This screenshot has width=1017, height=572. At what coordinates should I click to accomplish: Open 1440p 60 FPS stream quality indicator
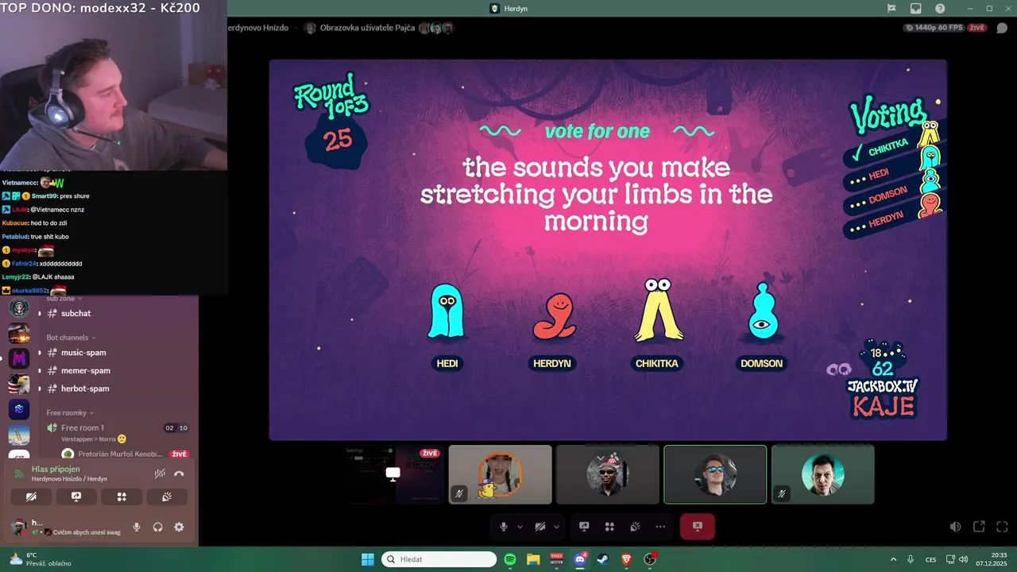pos(934,28)
